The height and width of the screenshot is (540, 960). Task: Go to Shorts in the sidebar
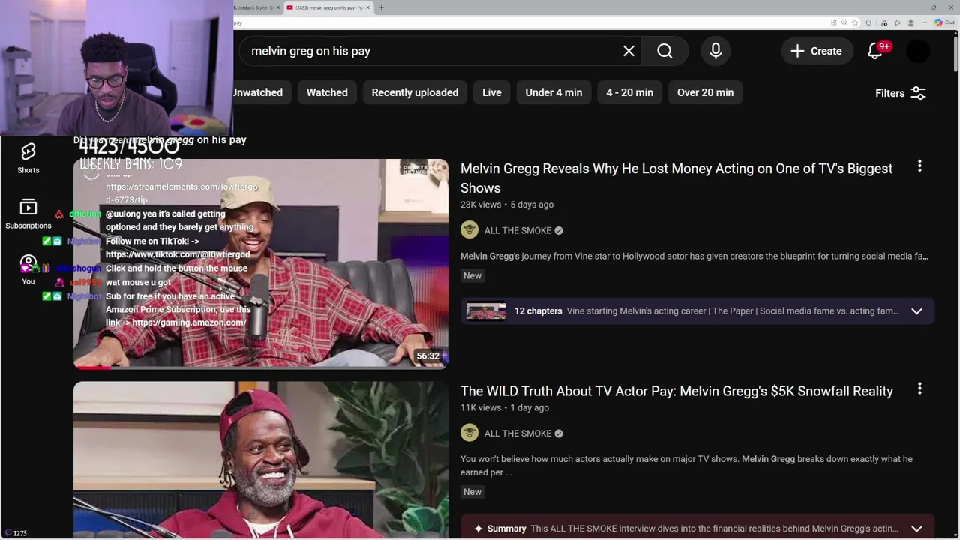click(x=28, y=158)
